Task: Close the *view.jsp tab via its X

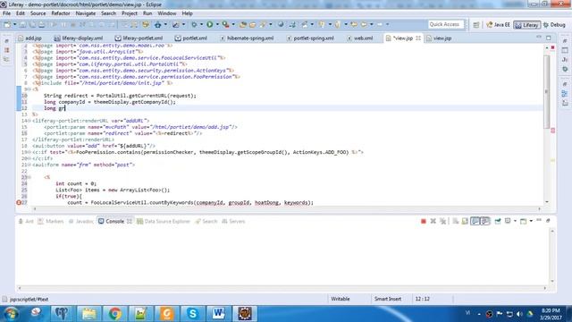Action: coord(418,38)
